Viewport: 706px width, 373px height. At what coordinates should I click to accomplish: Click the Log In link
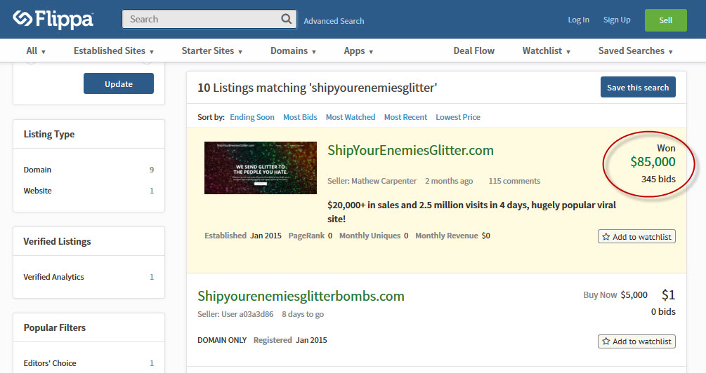coord(578,20)
